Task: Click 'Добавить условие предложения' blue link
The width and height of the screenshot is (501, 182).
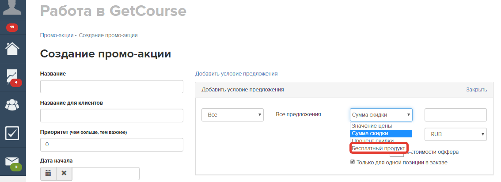Action: pyautogui.click(x=236, y=73)
